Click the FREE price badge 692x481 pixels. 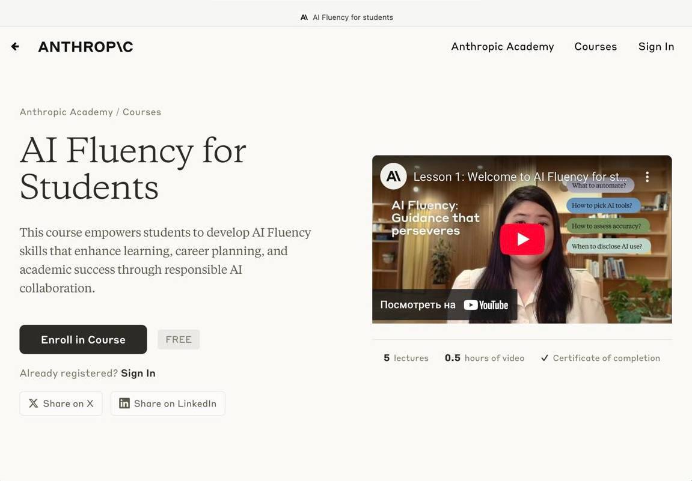(179, 339)
